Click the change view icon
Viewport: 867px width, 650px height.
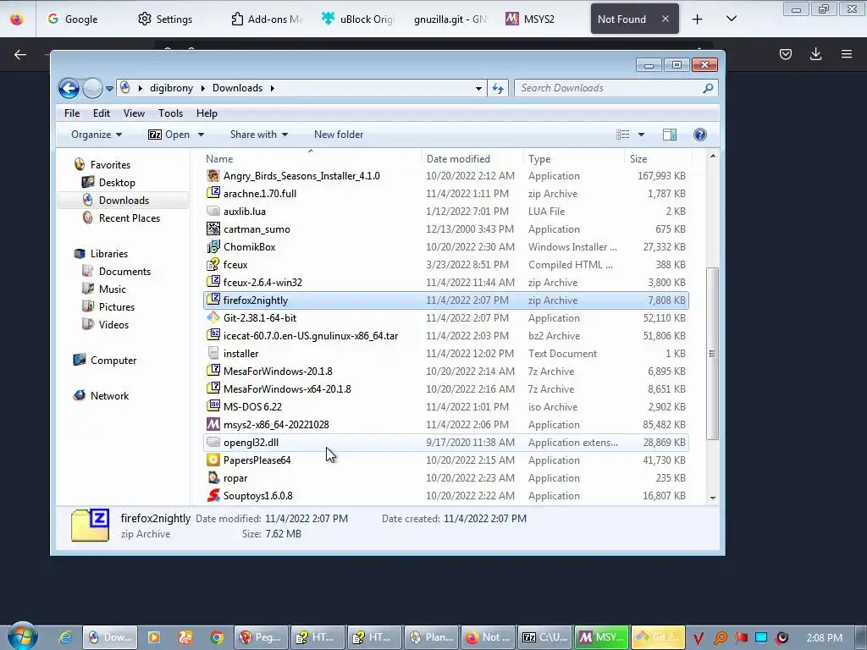(x=622, y=135)
